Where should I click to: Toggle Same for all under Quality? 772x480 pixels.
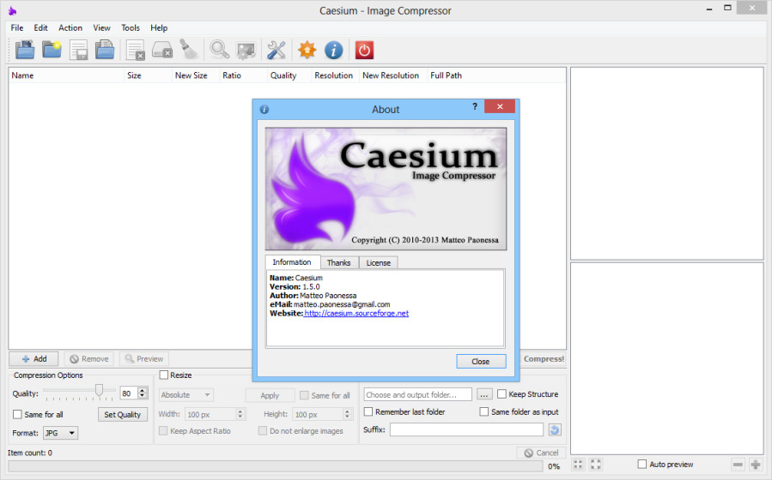17,414
